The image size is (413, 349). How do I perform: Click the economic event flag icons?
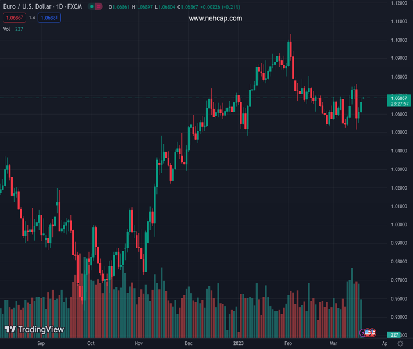[369, 332]
